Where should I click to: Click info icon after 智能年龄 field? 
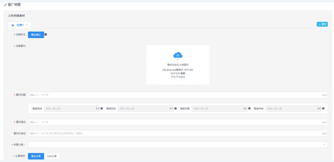323,108
